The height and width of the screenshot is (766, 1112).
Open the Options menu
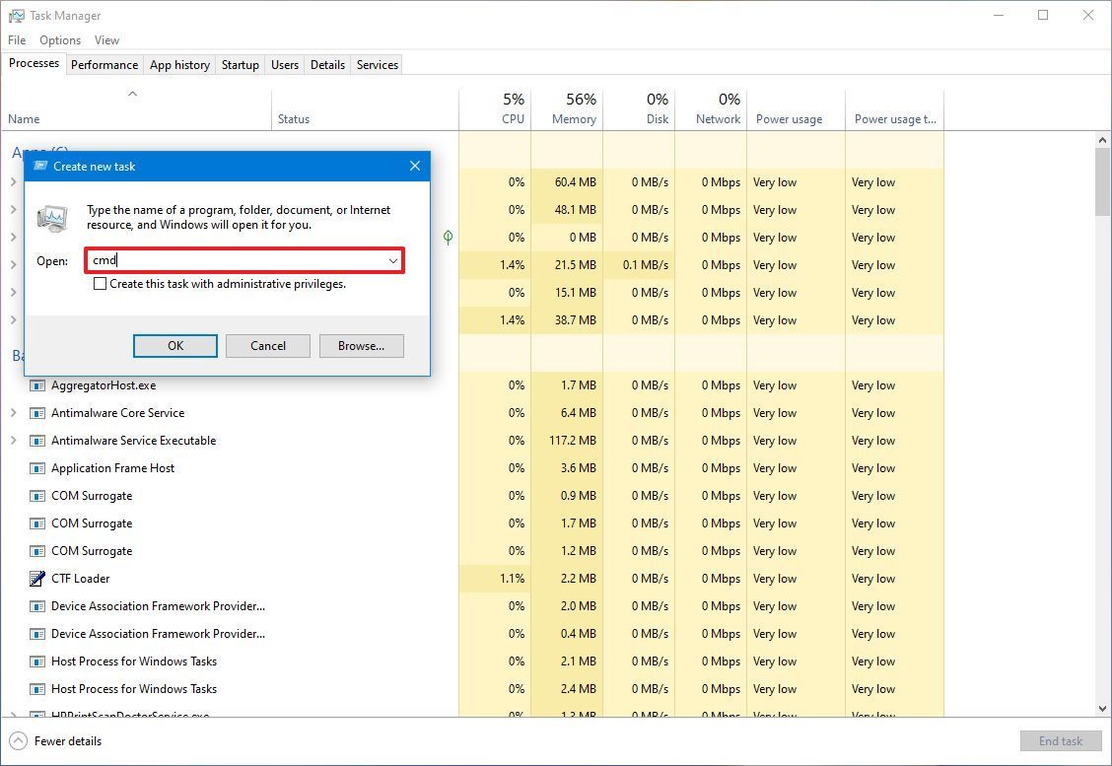pyautogui.click(x=59, y=40)
